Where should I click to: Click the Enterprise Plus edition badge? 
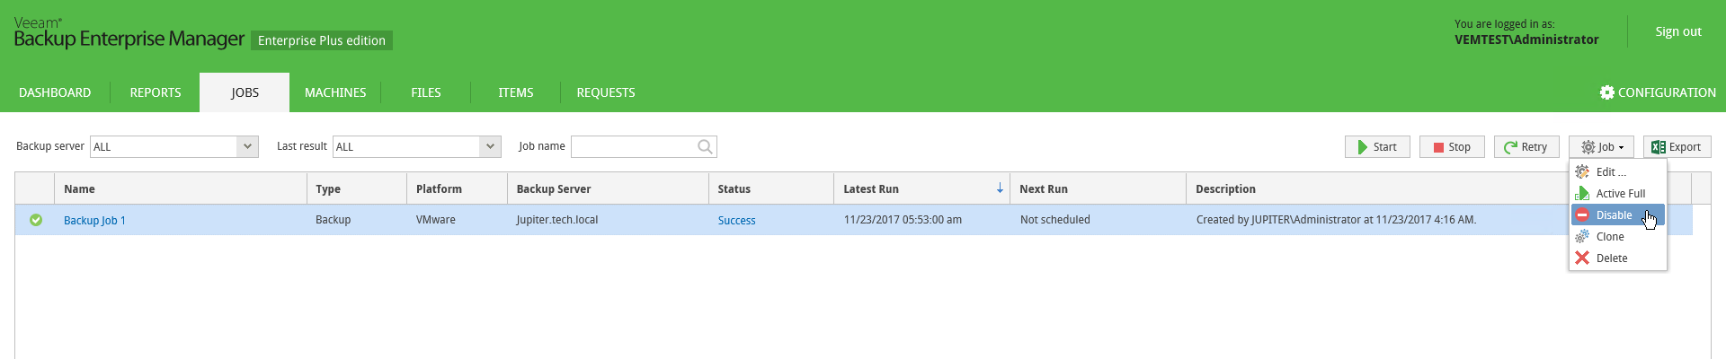pyautogui.click(x=322, y=40)
